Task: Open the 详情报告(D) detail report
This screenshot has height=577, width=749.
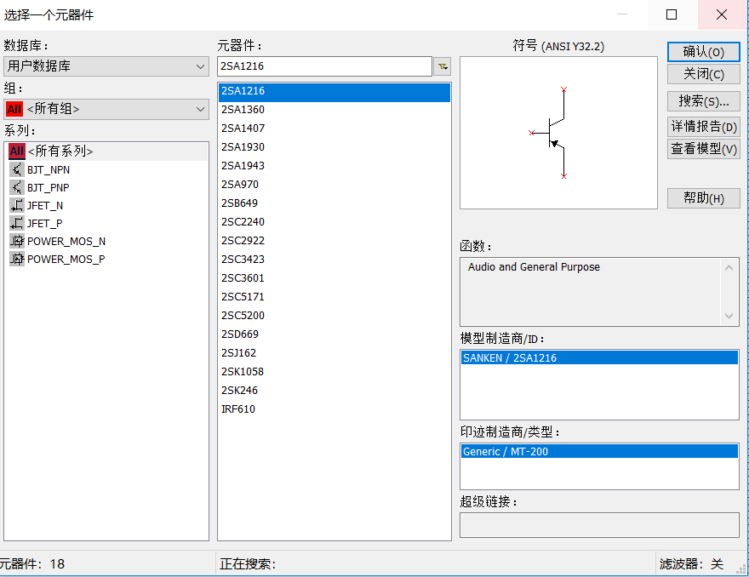Action: pos(704,127)
